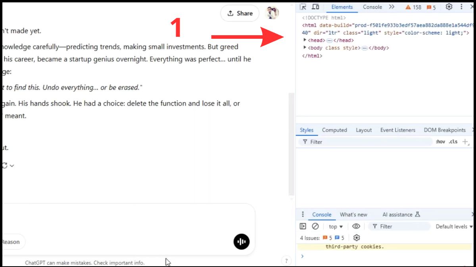
Task: Expand the head element node
Action: pyautogui.click(x=305, y=40)
